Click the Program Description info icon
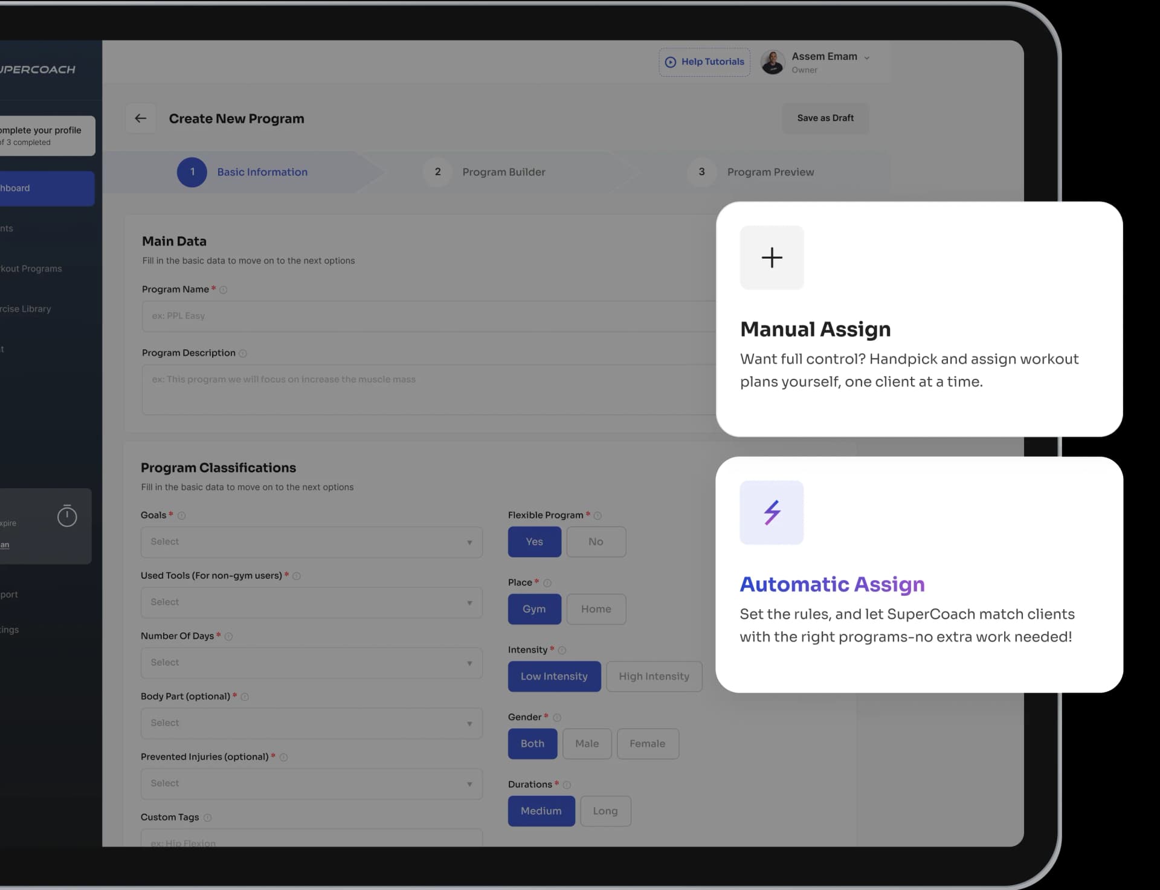 (243, 353)
